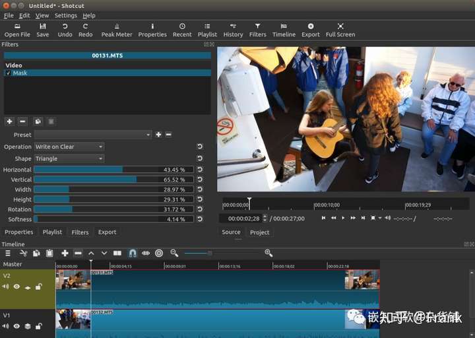Open the Operation dropdown showing Write on Clear
This screenshot has height=338, width=475.
69,147
